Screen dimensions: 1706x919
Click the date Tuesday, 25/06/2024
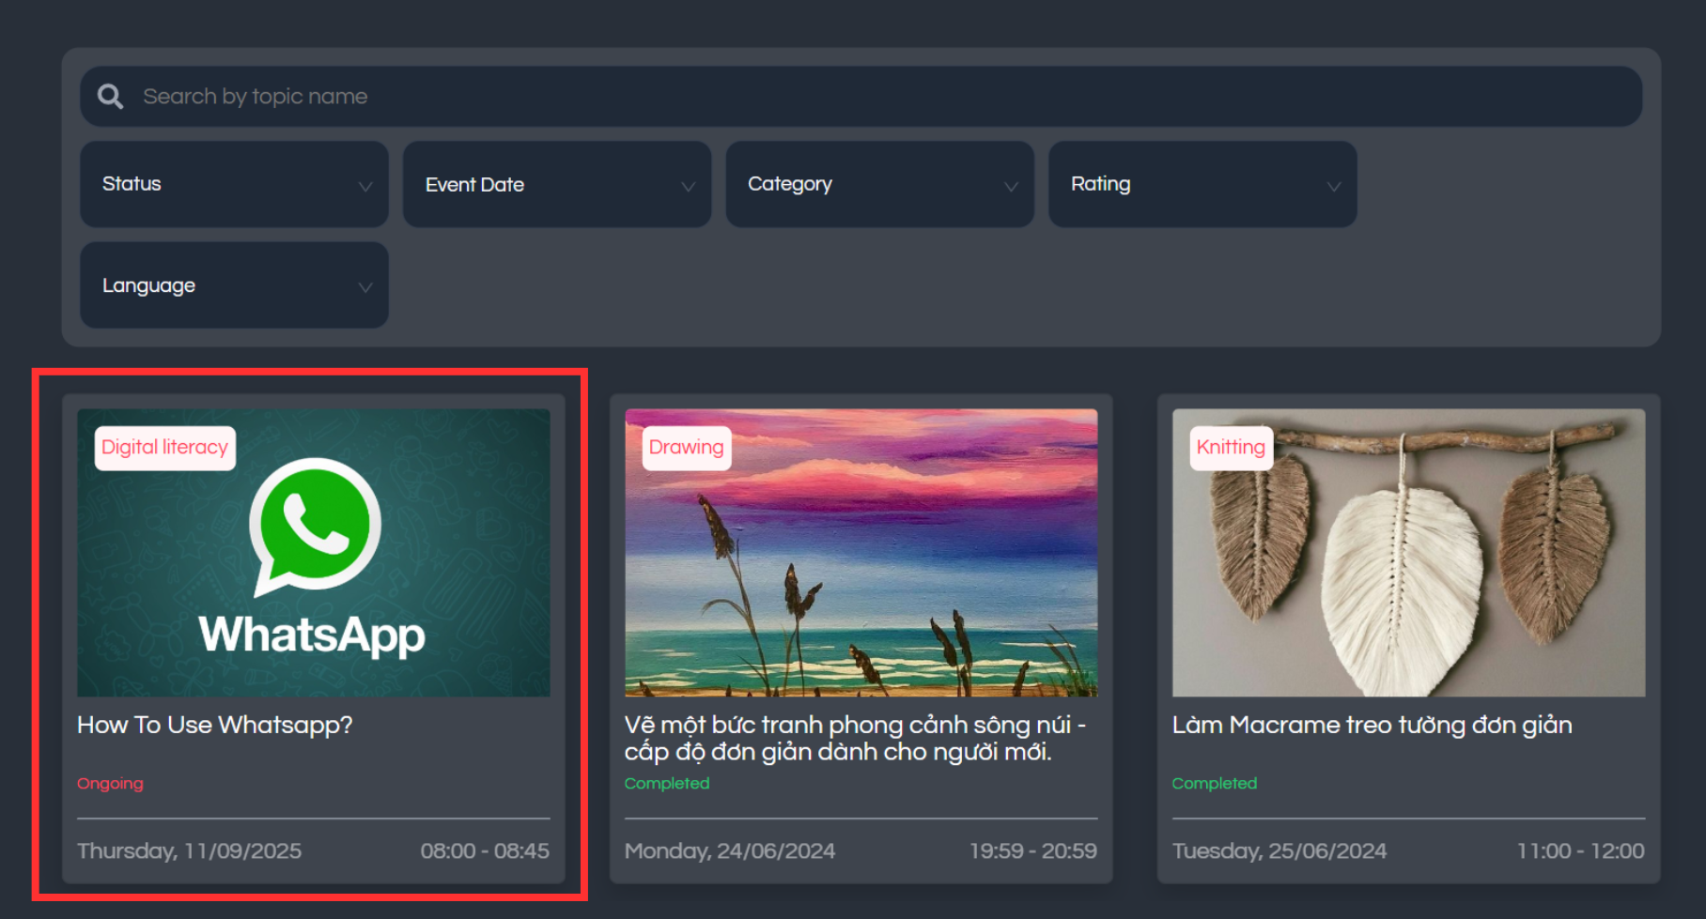tap(1279, 851)
